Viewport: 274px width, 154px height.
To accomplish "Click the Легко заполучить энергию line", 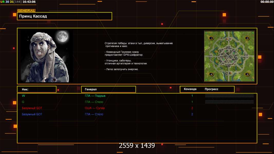I will coord(122,69).
